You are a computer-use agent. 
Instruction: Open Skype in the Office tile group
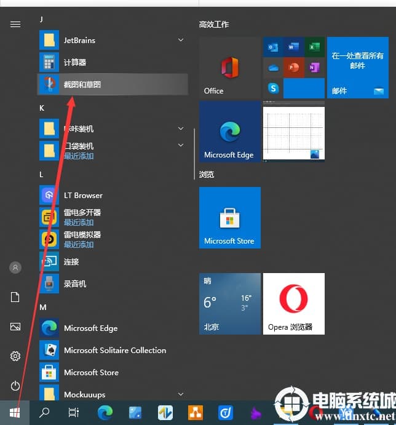[273, 88]
